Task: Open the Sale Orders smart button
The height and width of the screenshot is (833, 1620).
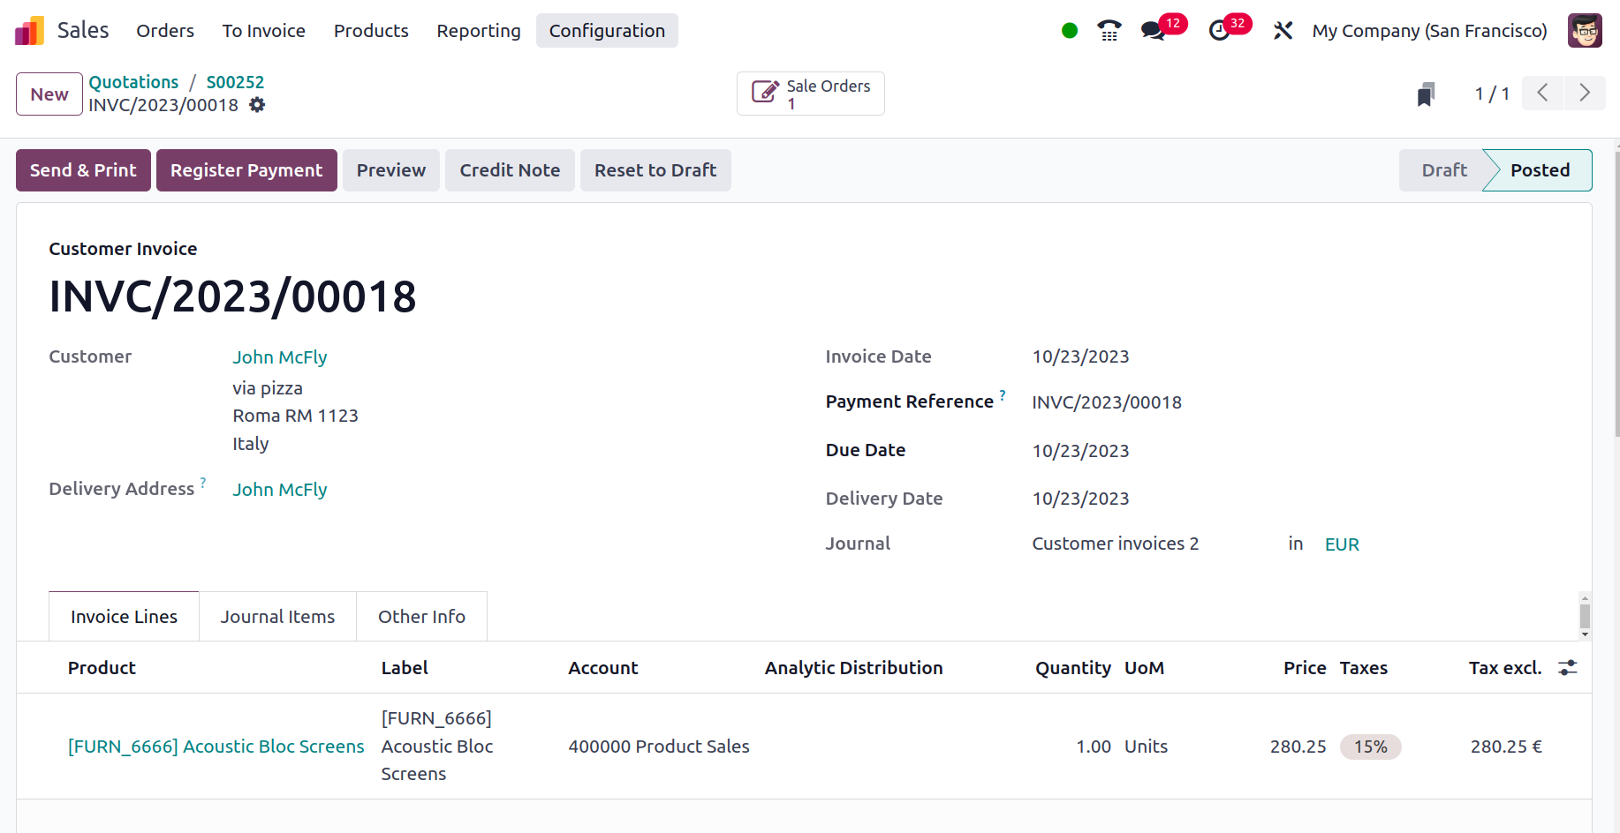Action: pos(809,93)
